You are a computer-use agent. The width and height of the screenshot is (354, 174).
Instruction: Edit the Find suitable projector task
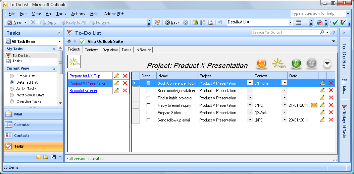click(322, 98)
